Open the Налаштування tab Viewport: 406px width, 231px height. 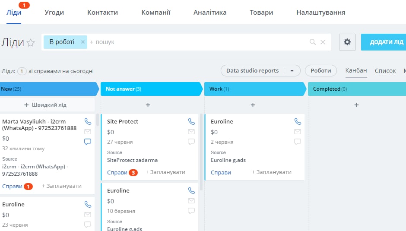click(x=321, y=13)
